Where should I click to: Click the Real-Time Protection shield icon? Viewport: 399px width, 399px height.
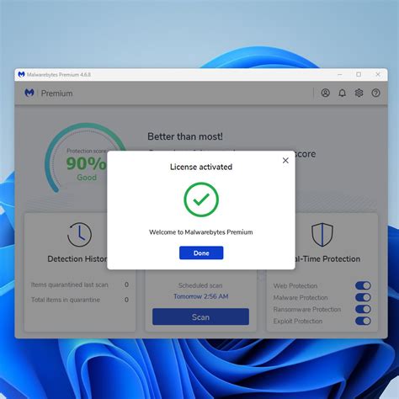click(x=322, y=235)
